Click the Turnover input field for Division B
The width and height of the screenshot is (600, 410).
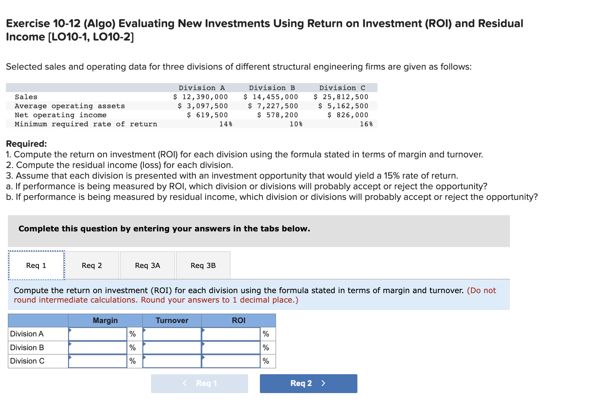[x=172, y=347]
